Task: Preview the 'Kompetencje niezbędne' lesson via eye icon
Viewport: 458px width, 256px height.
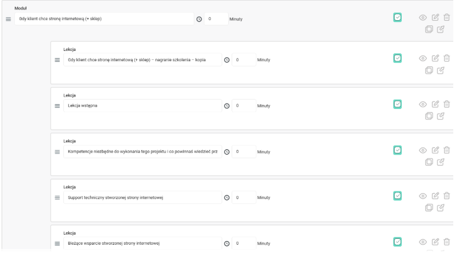Action: point(423,151)
